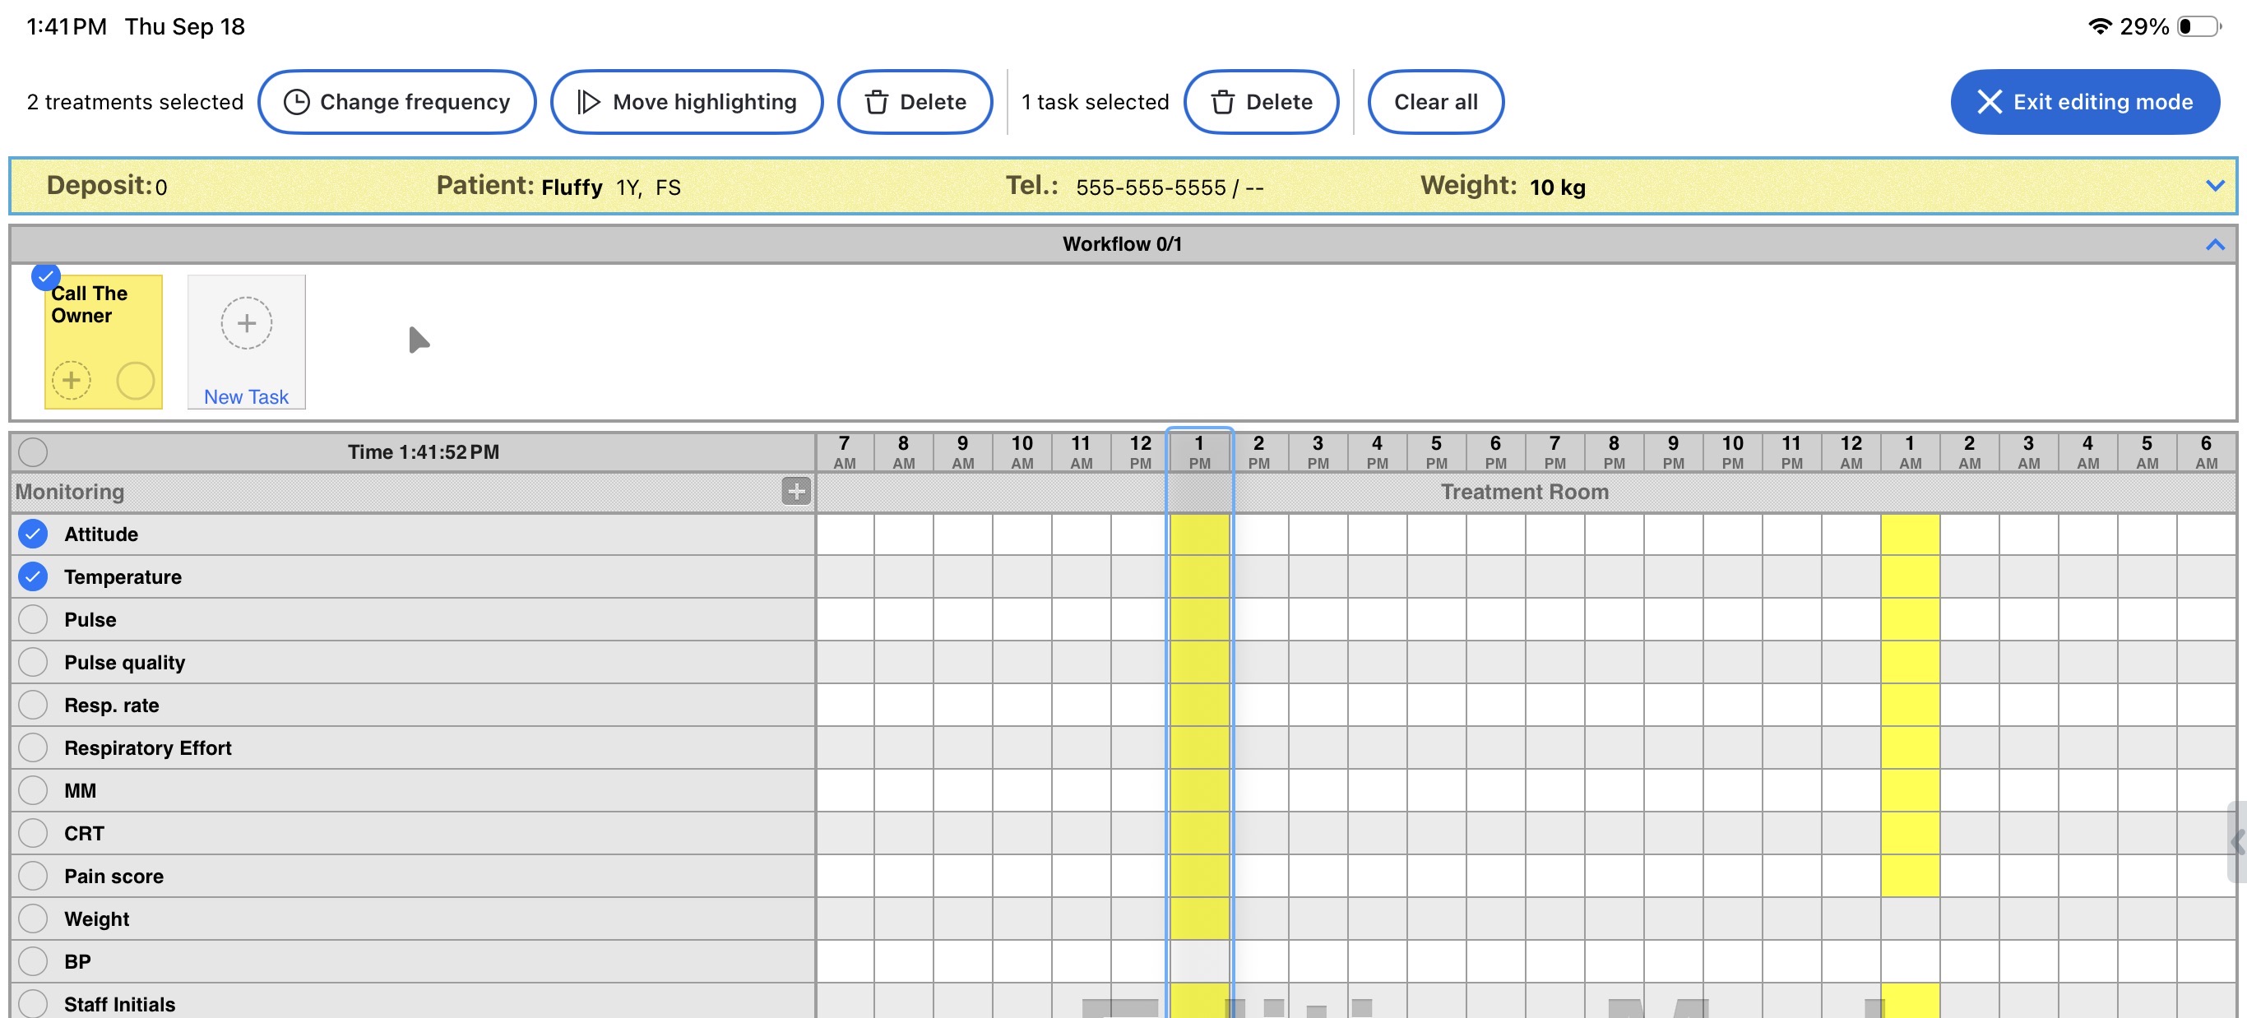This screenshot has height=1018, width=2247.
Task: Click the empty circle on Call The Owner card
Action: [x=135, y=381]
